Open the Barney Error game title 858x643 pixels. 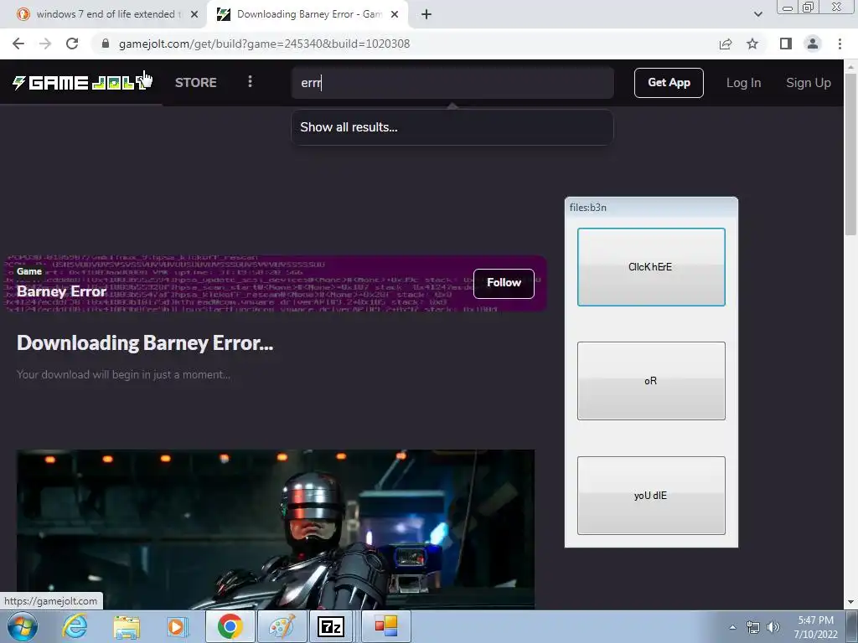pyautogui.click(x=61, y=291)
